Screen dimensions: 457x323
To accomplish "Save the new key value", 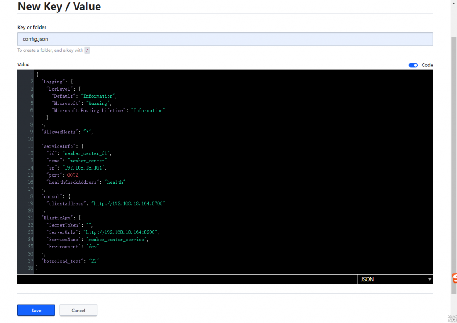I will click(x=36, y=310).
